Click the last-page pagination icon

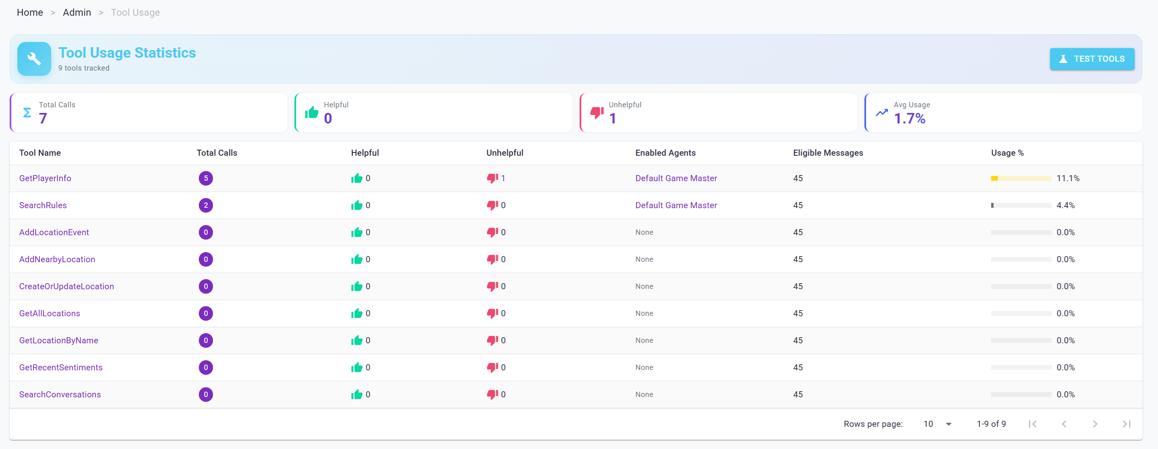click(x=1126, y=423)
